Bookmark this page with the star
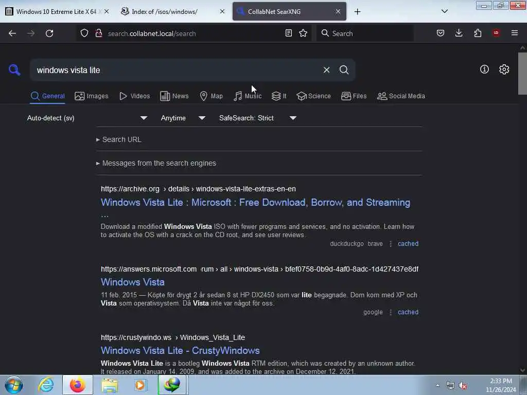 (303, 33)
